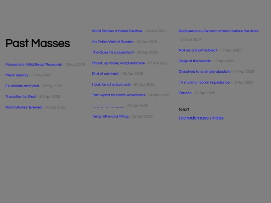Open Shoot, up close; Amphetamine entry
This screenshot has height=203, width=271.
(118, 63)
